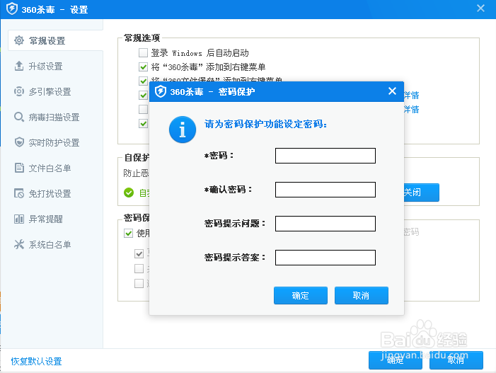Click the blue info icon in dialog

tap(183, 130)
